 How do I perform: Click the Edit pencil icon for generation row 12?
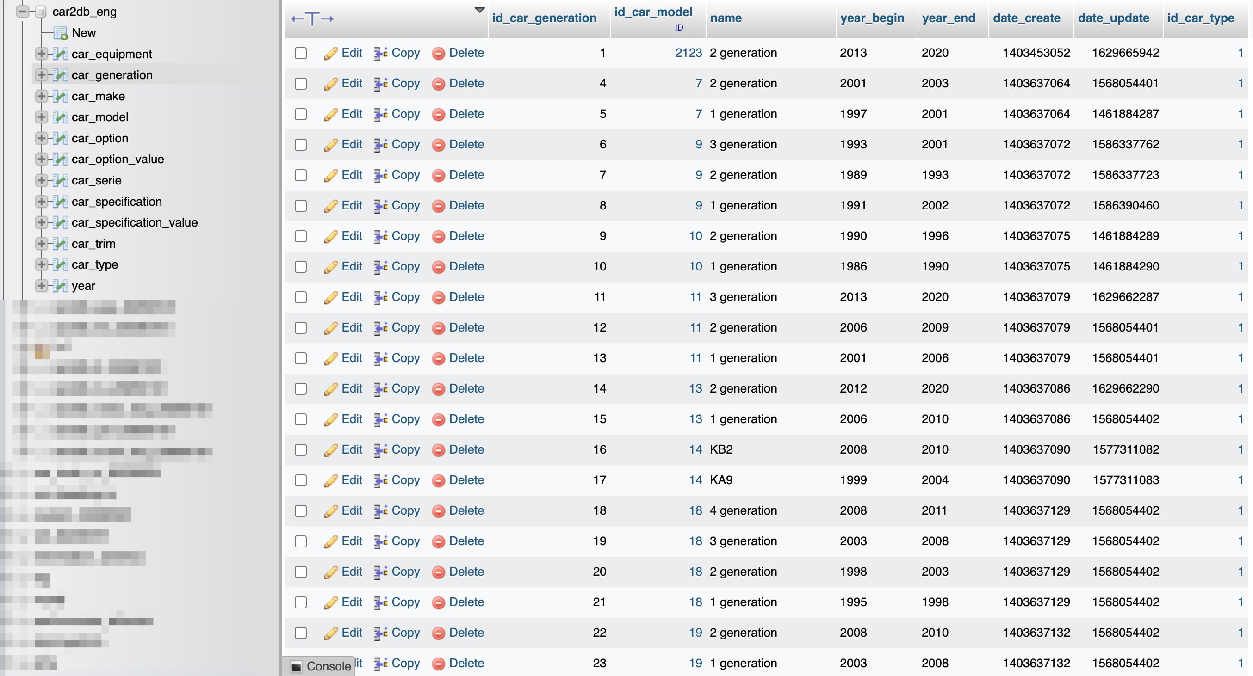(331, 328)
